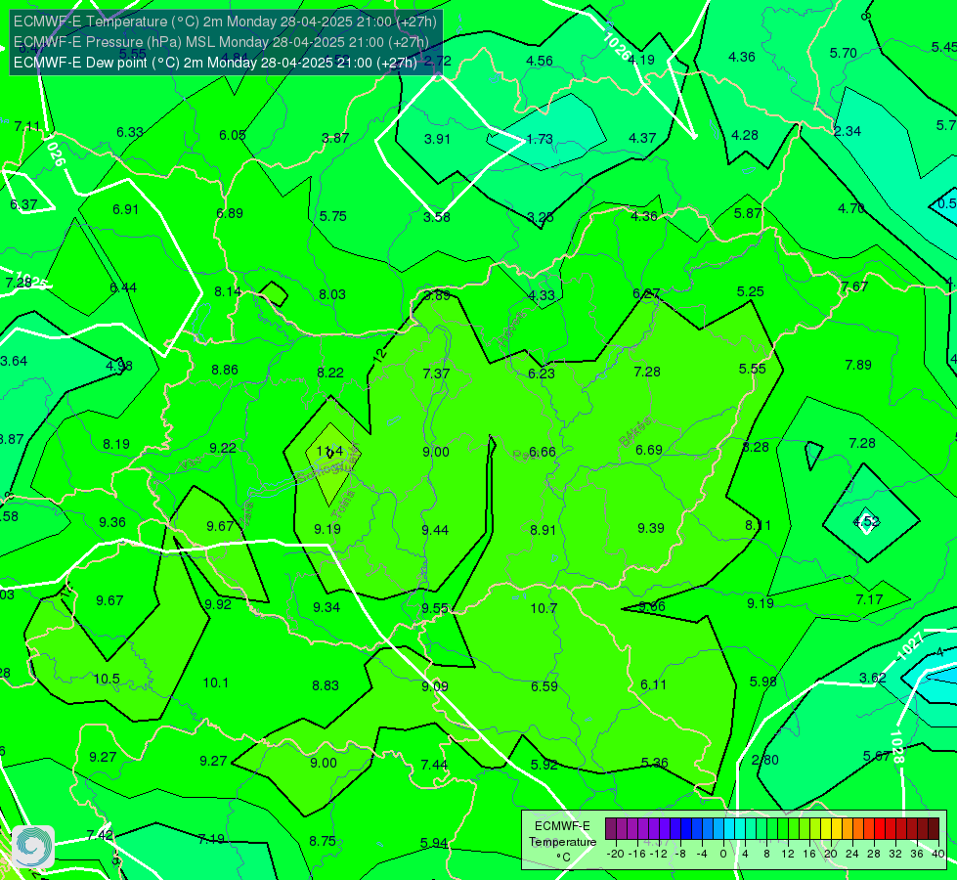Screen dimensions: 957x880
Task: Click the map value '3.91'
Action: coord(437,139)
